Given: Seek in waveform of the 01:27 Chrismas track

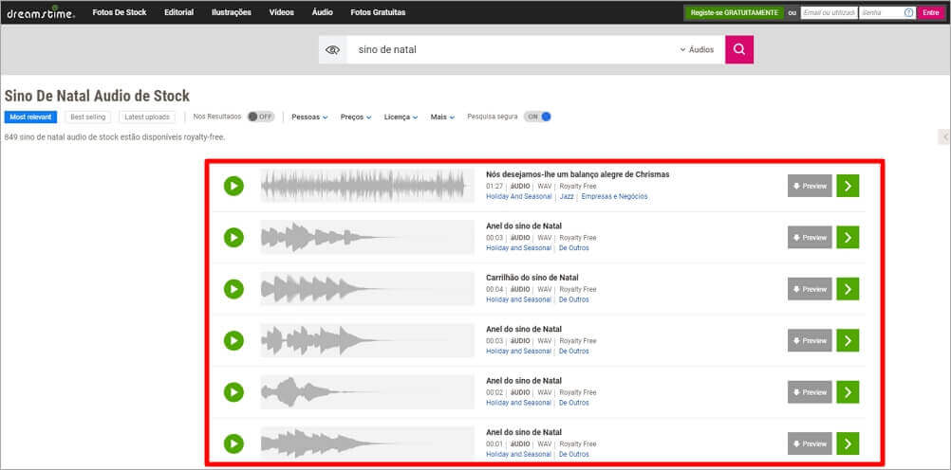Looking at the screenshot, I should click(367, 186).
